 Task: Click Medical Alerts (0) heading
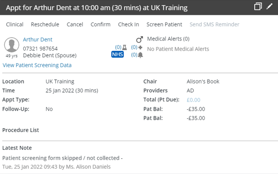tap(168, 39)
